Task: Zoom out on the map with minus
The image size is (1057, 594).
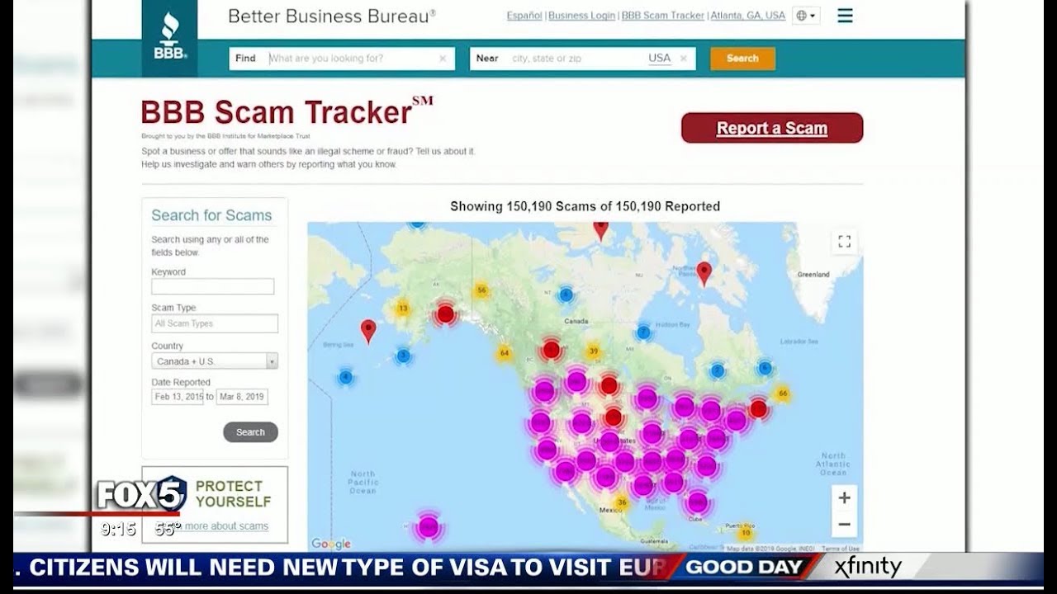Action: 844,524
